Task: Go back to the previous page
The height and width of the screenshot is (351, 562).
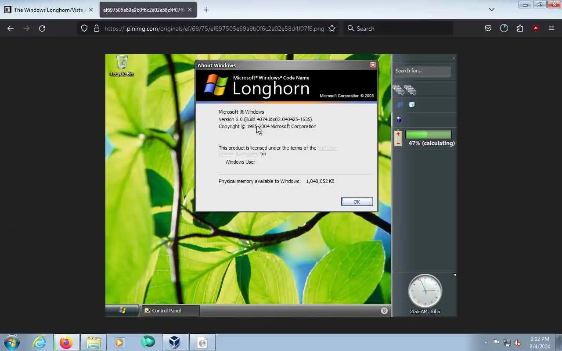Action: tap(11, 28)
